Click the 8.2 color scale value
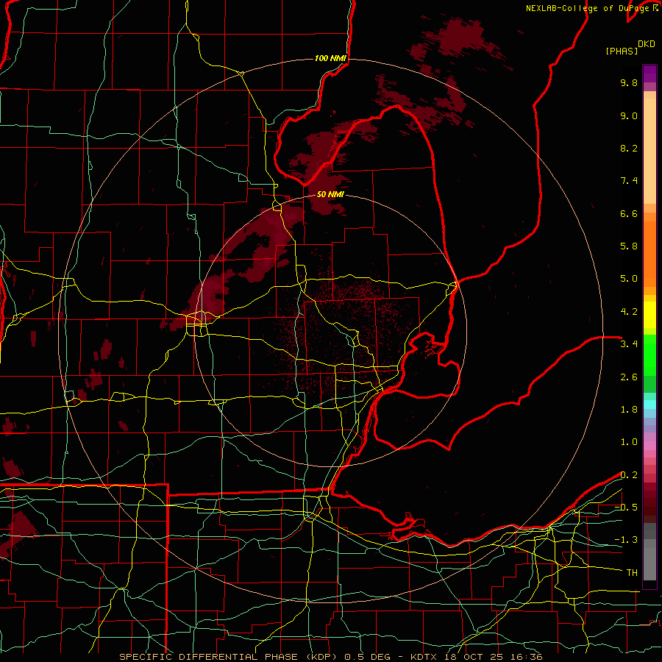662x662 pixels. (x=629, y=148)
